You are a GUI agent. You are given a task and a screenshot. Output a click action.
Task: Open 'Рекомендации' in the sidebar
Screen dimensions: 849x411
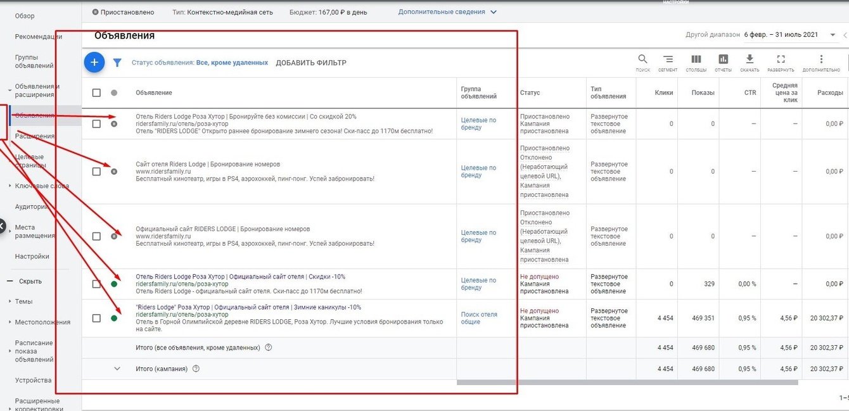pos(39,37)
